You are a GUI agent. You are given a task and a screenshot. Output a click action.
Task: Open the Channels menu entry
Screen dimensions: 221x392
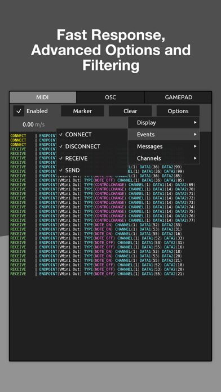(163, 158)
